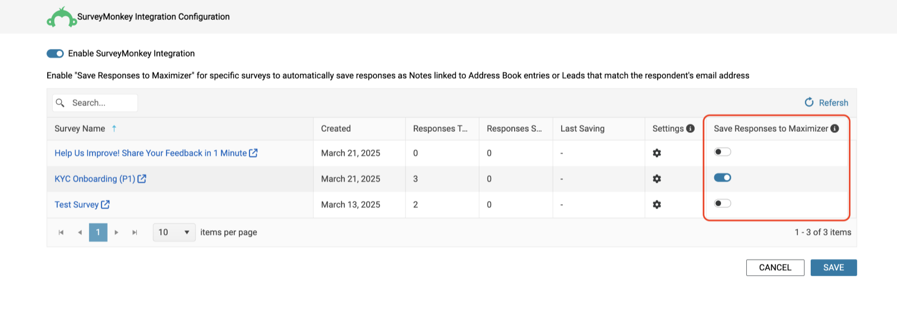Go to last page arrow in pager

(135, 232)
